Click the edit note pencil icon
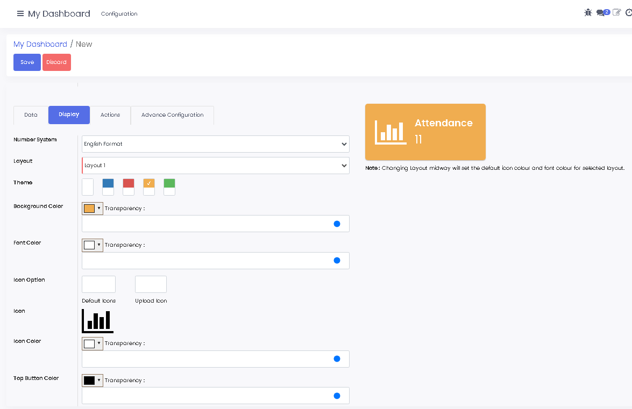The image size is (632, 409). click(x=617, y=12)
